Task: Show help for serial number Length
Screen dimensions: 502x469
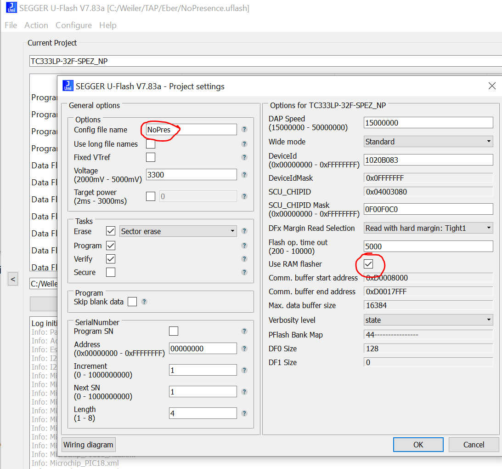Action: tap(244, 413)
